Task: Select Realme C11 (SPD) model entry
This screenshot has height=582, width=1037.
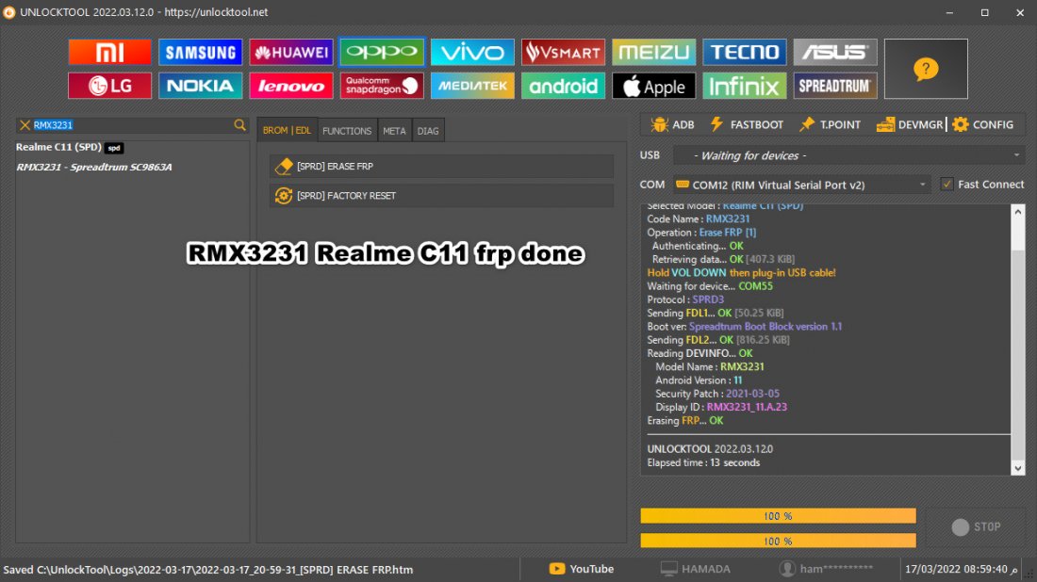Action: (70, 147)
